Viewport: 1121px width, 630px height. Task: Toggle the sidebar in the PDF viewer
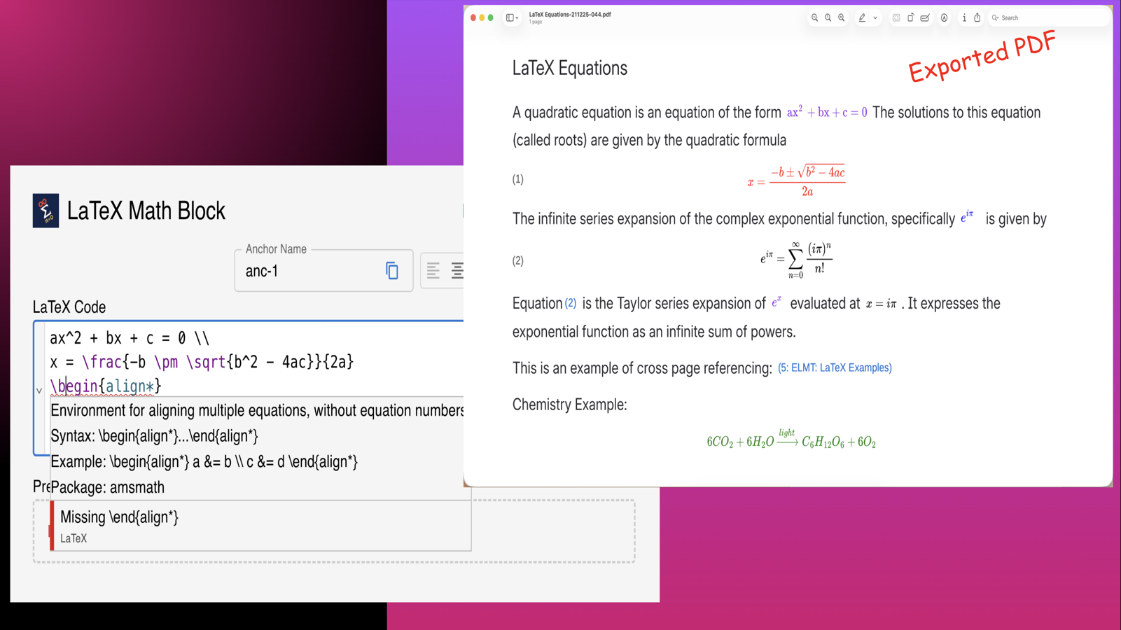(x=510, y=17)
